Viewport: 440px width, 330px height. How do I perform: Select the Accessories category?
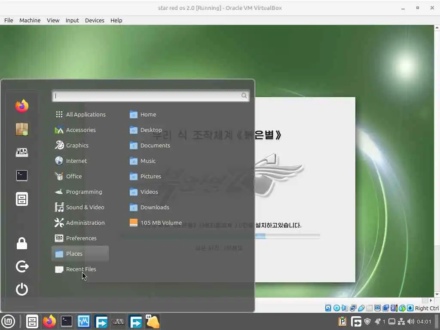pyautogui.click(x=80, y=130)
